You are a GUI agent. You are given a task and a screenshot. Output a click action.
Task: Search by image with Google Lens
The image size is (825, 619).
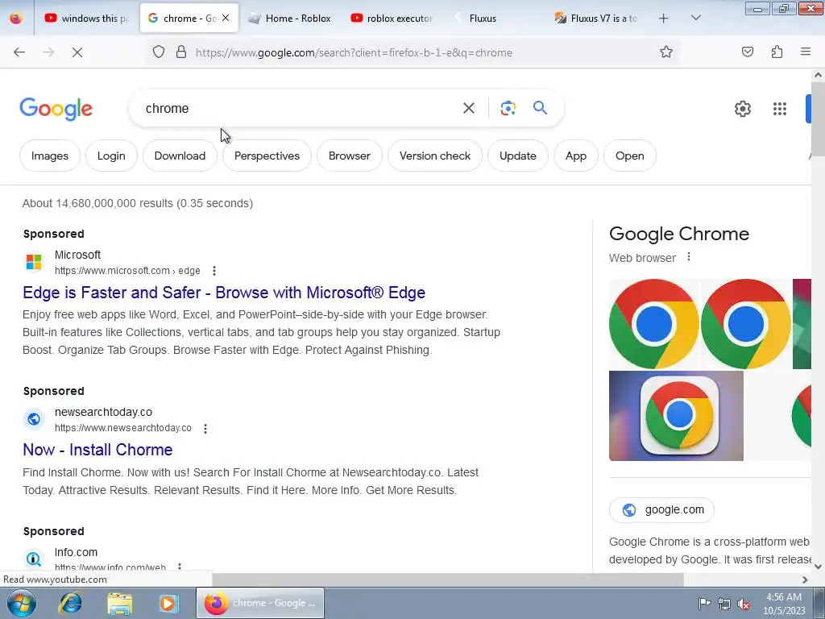coord(508,109)
